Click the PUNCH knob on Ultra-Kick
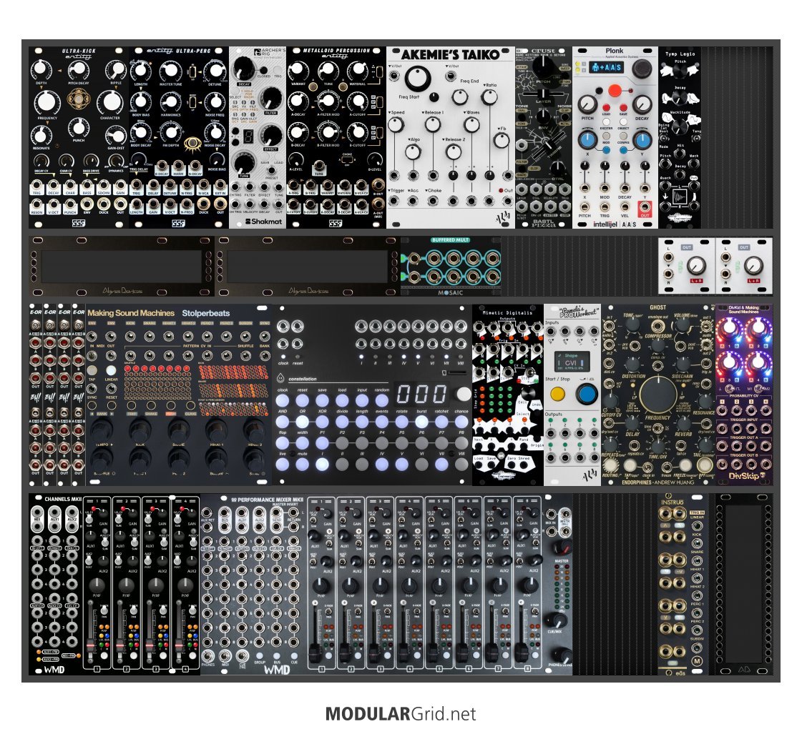This screenshot has width=802, height=729. point(78,128)
